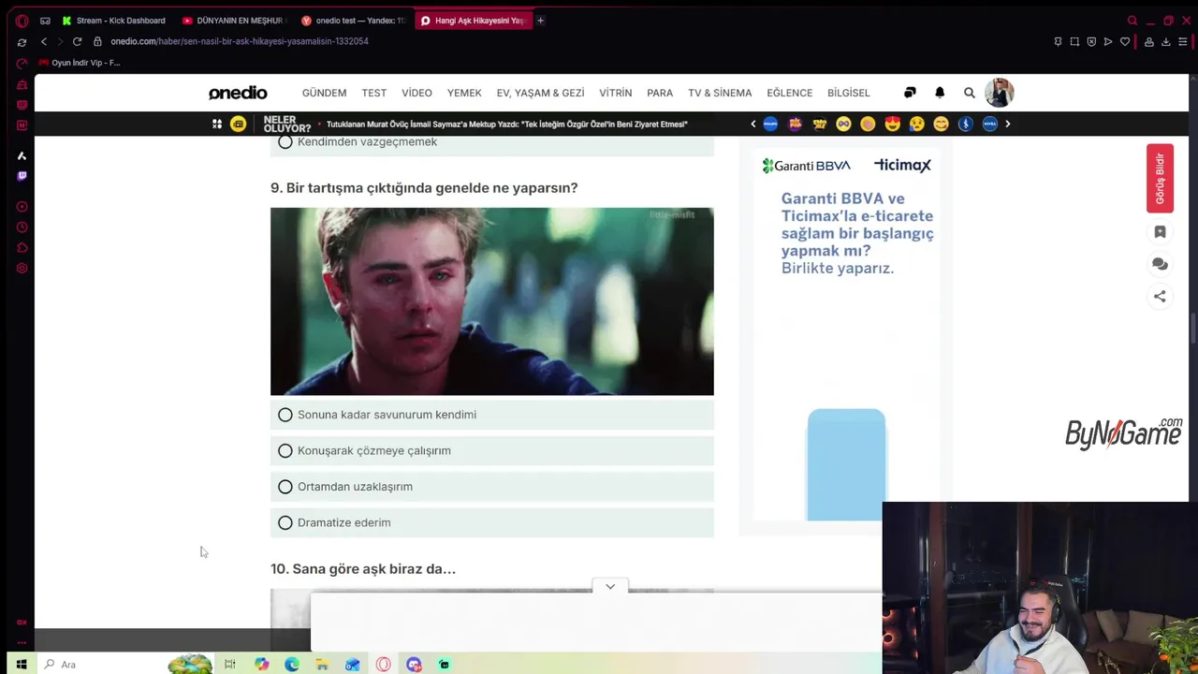Open the user profile avatar
This screenshot has width=1198, height=674.
tap(999, 93)
